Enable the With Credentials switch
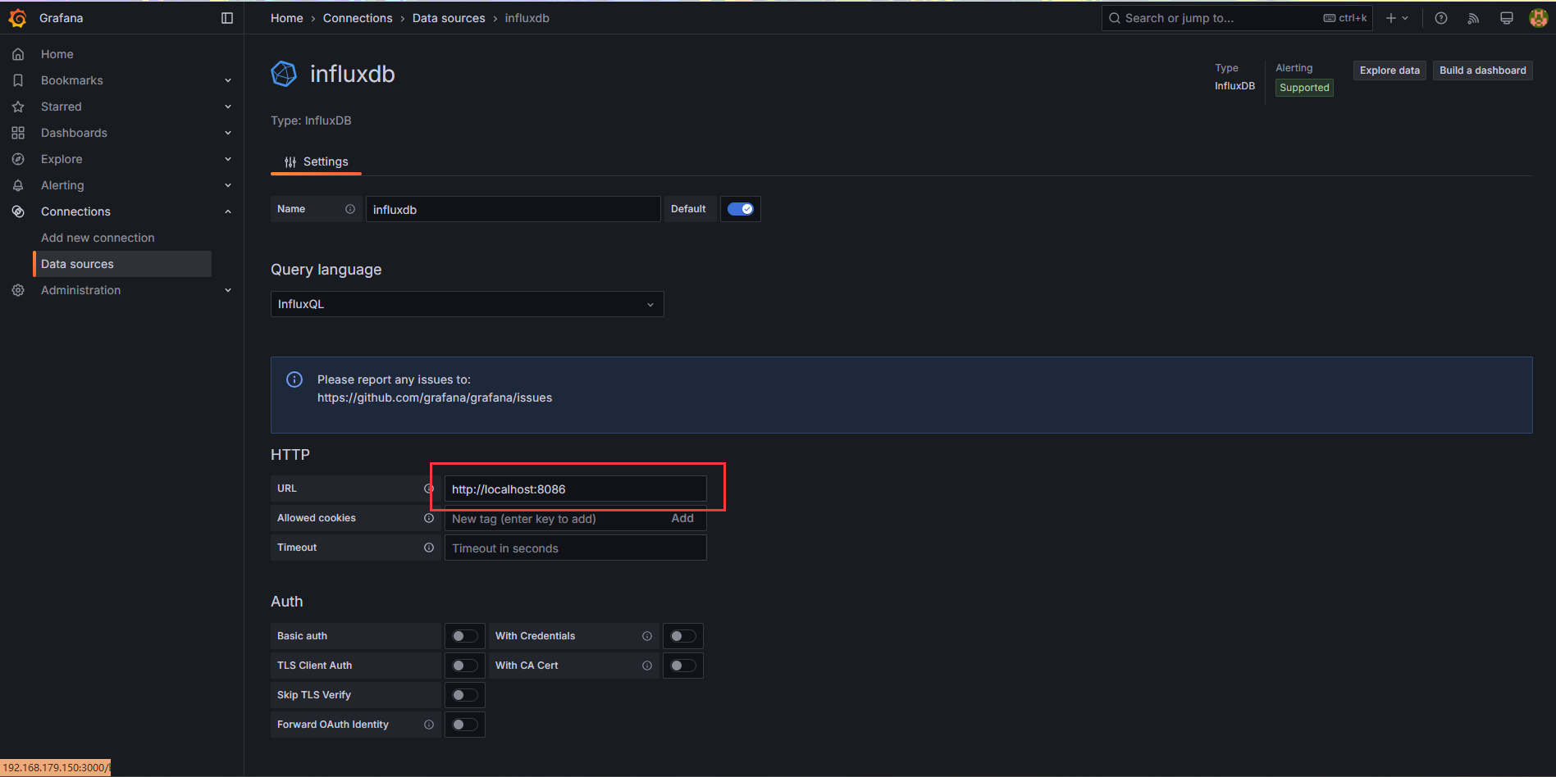 tap(683, 636)
